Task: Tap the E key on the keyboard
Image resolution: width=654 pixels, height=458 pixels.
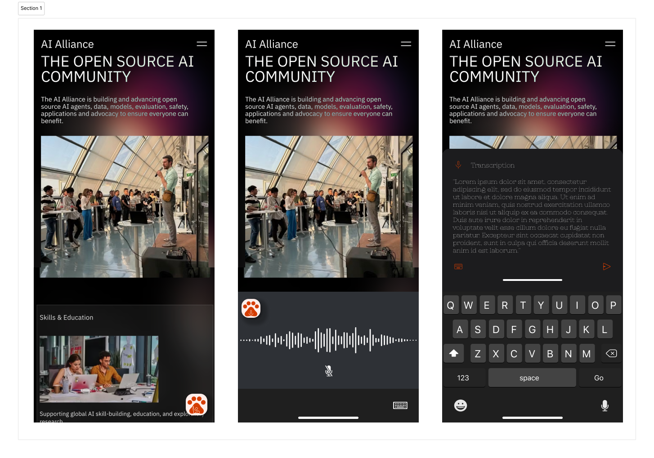Action: point(487,305)
